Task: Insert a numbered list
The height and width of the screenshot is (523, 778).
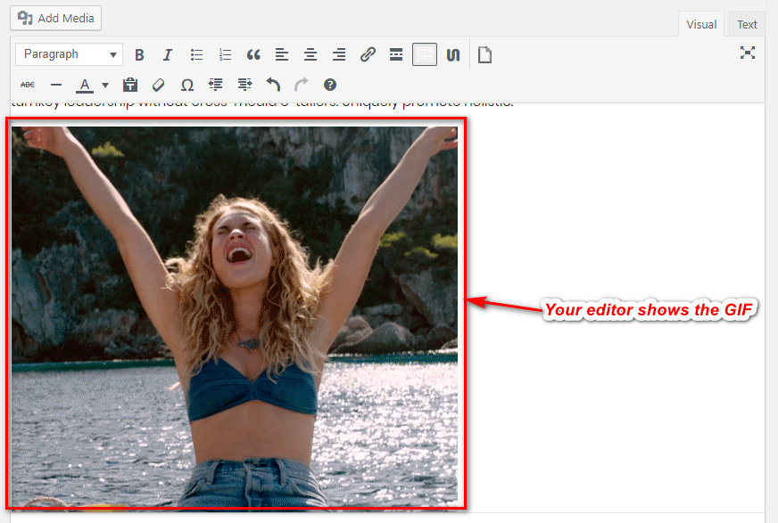Action: click(x=225, y=54)
